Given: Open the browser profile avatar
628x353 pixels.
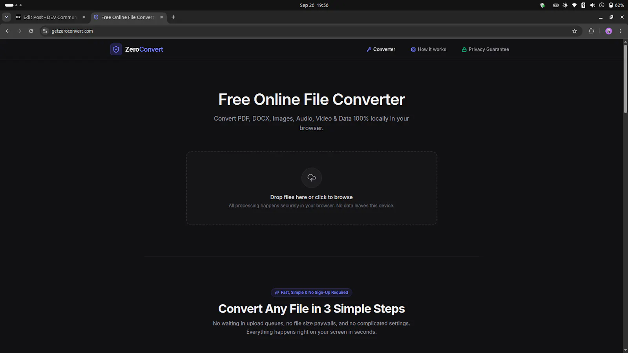Looking at the screenshot, I should (x=609, y=31).
